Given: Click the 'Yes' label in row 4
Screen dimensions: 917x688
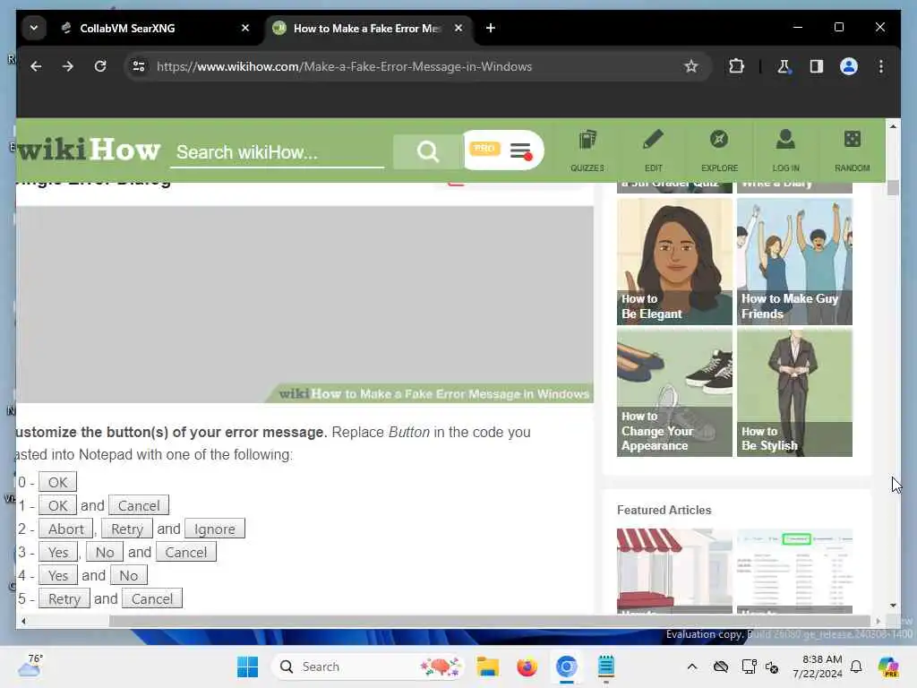Looking at the screenshot, I should [58, 575].
